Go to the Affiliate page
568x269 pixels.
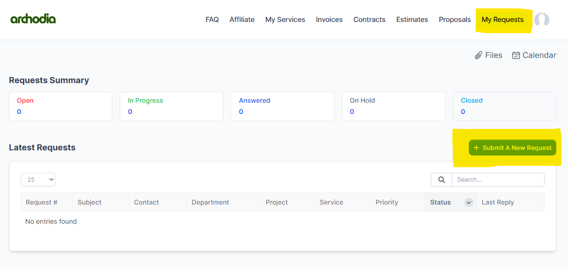(x=242, y=20)
